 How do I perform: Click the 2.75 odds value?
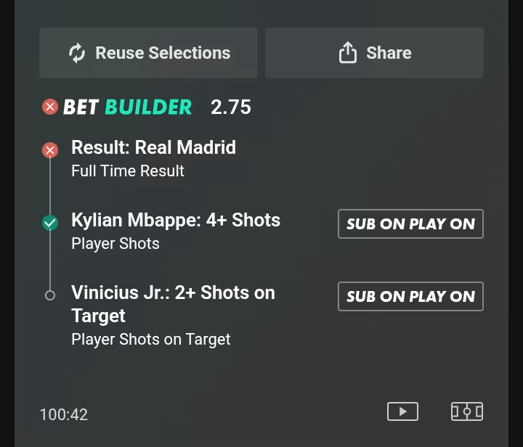pyautogui.click(x=231, y=107)
